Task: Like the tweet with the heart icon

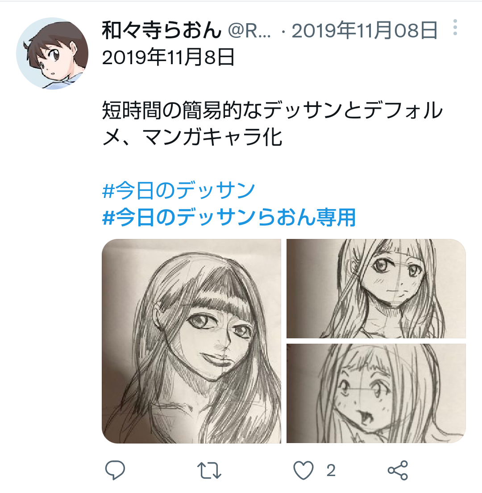Action: coord(303,470)
